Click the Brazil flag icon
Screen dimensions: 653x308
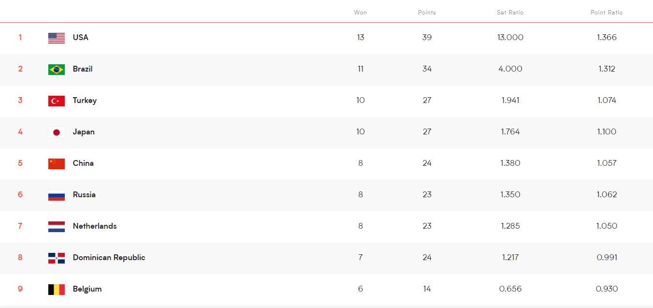click(x=57, y=69)
